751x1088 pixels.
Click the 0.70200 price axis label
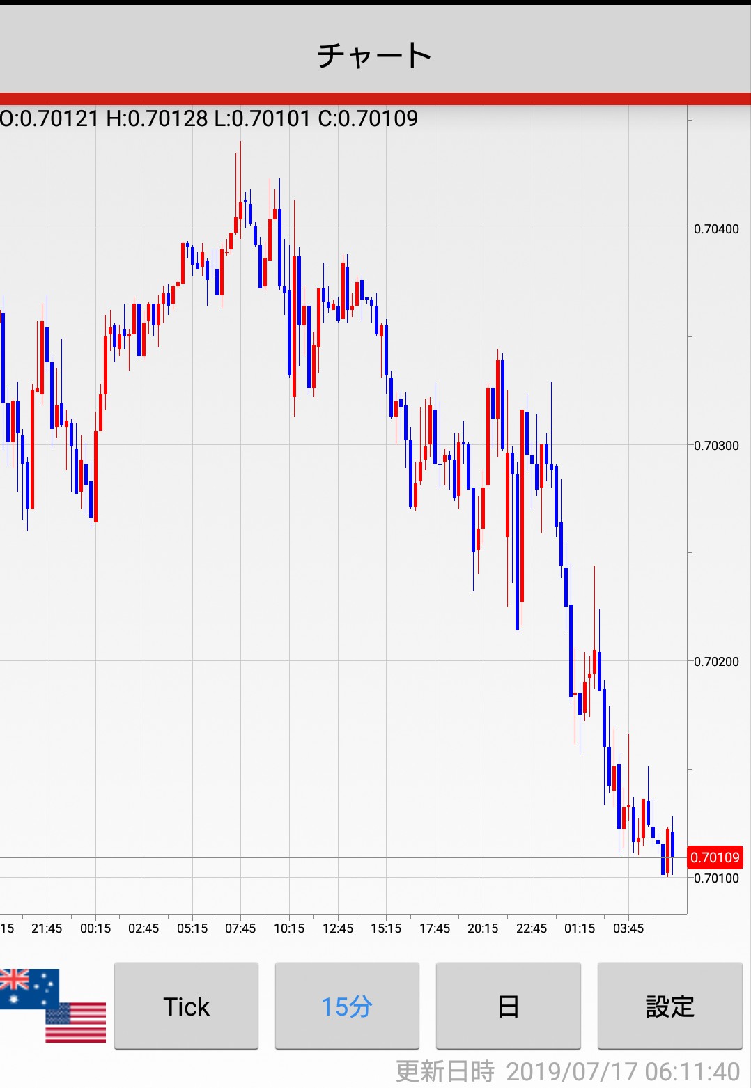click(x=716, y=662)
